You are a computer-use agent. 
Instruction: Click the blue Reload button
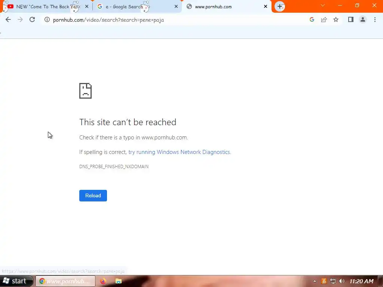click(93, 195)
